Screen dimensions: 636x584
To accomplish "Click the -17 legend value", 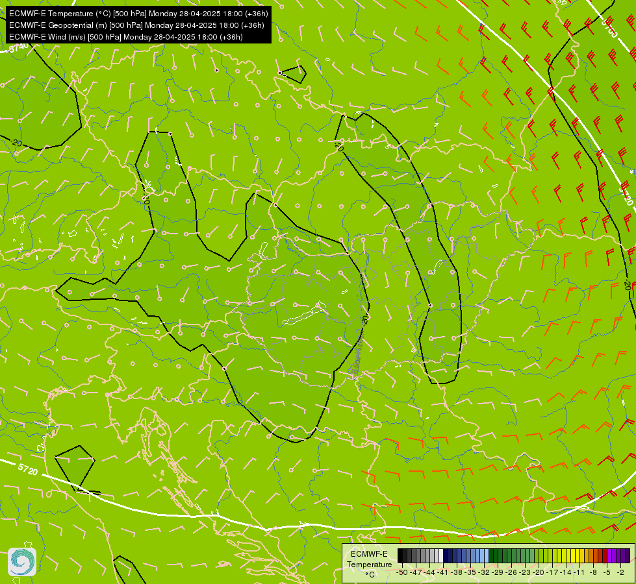I will click(x=553, y=572).
